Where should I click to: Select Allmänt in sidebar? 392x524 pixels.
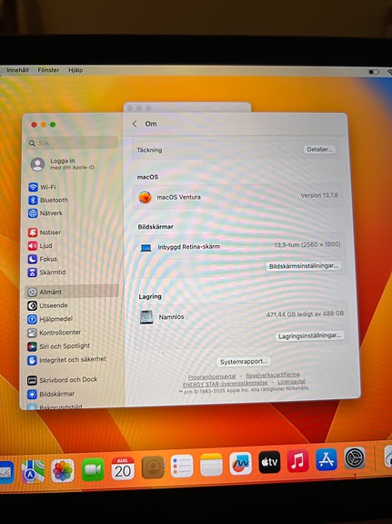[x=72, y=292]
